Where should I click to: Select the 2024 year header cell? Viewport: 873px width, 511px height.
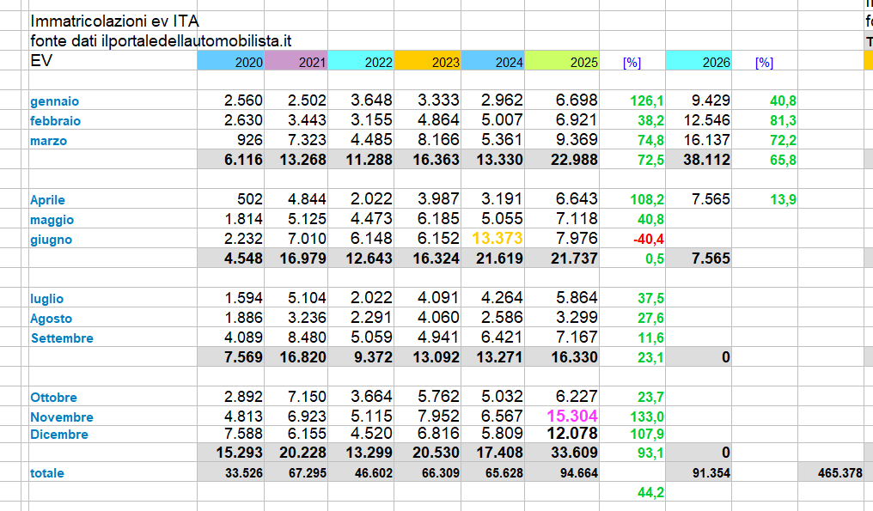coord(492,61)
